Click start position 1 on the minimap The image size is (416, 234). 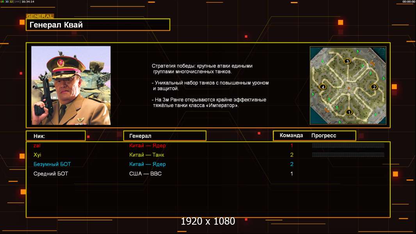pos(349,112)
